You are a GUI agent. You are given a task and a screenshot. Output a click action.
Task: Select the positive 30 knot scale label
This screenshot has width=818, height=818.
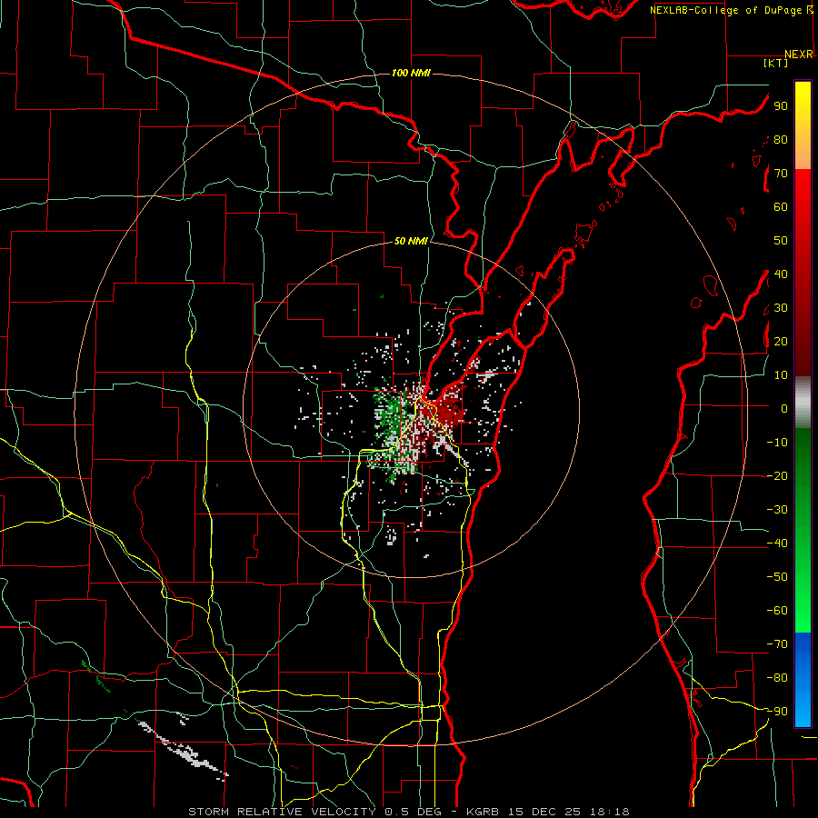tap(781, 308)
